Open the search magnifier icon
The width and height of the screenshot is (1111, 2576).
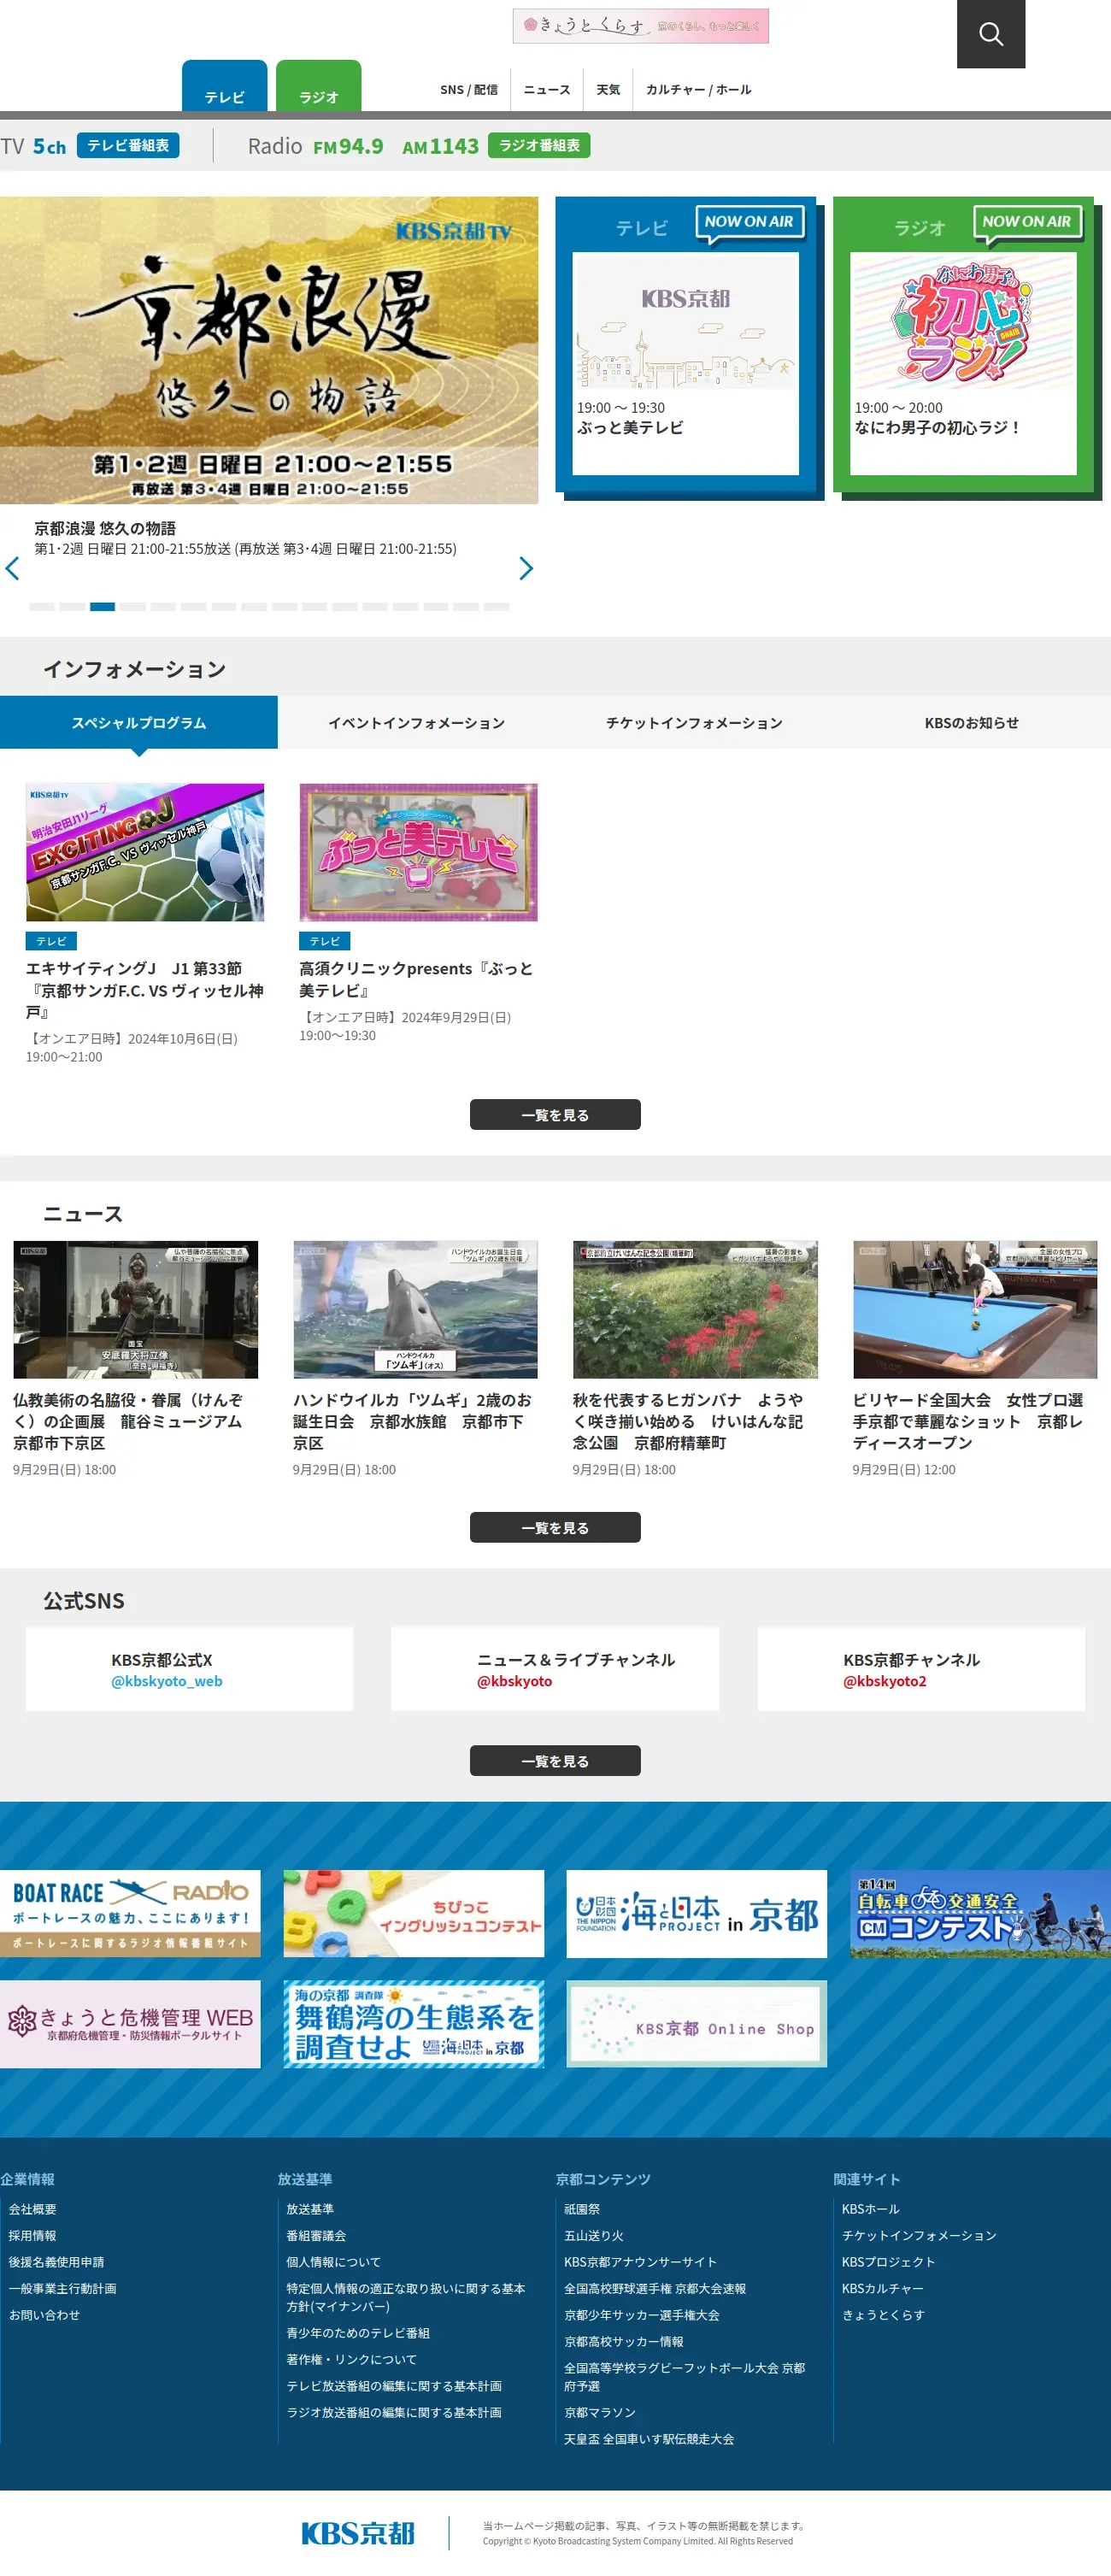coord(990,34)
